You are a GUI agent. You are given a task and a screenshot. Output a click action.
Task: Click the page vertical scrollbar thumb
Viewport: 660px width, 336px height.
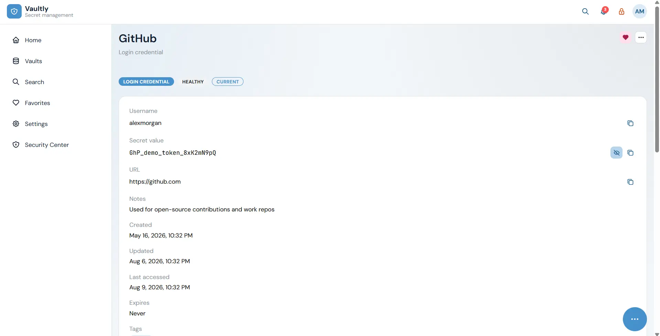pos(657,79)
